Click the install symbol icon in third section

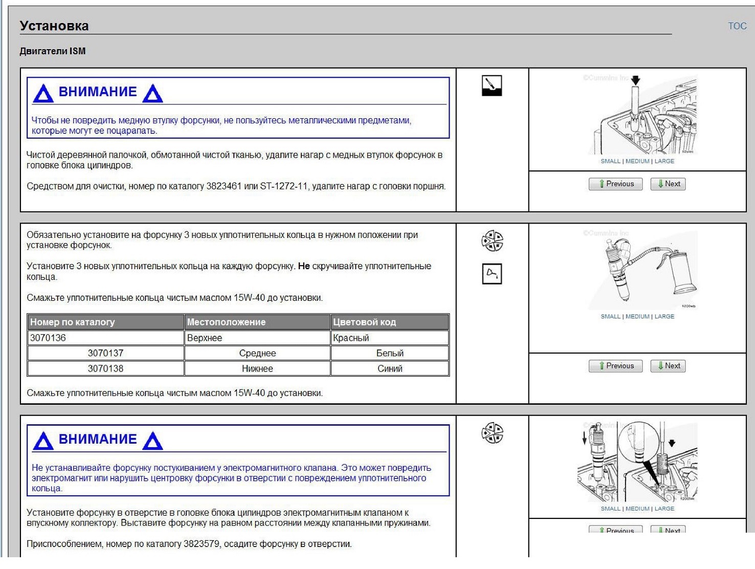pos(492,433)
